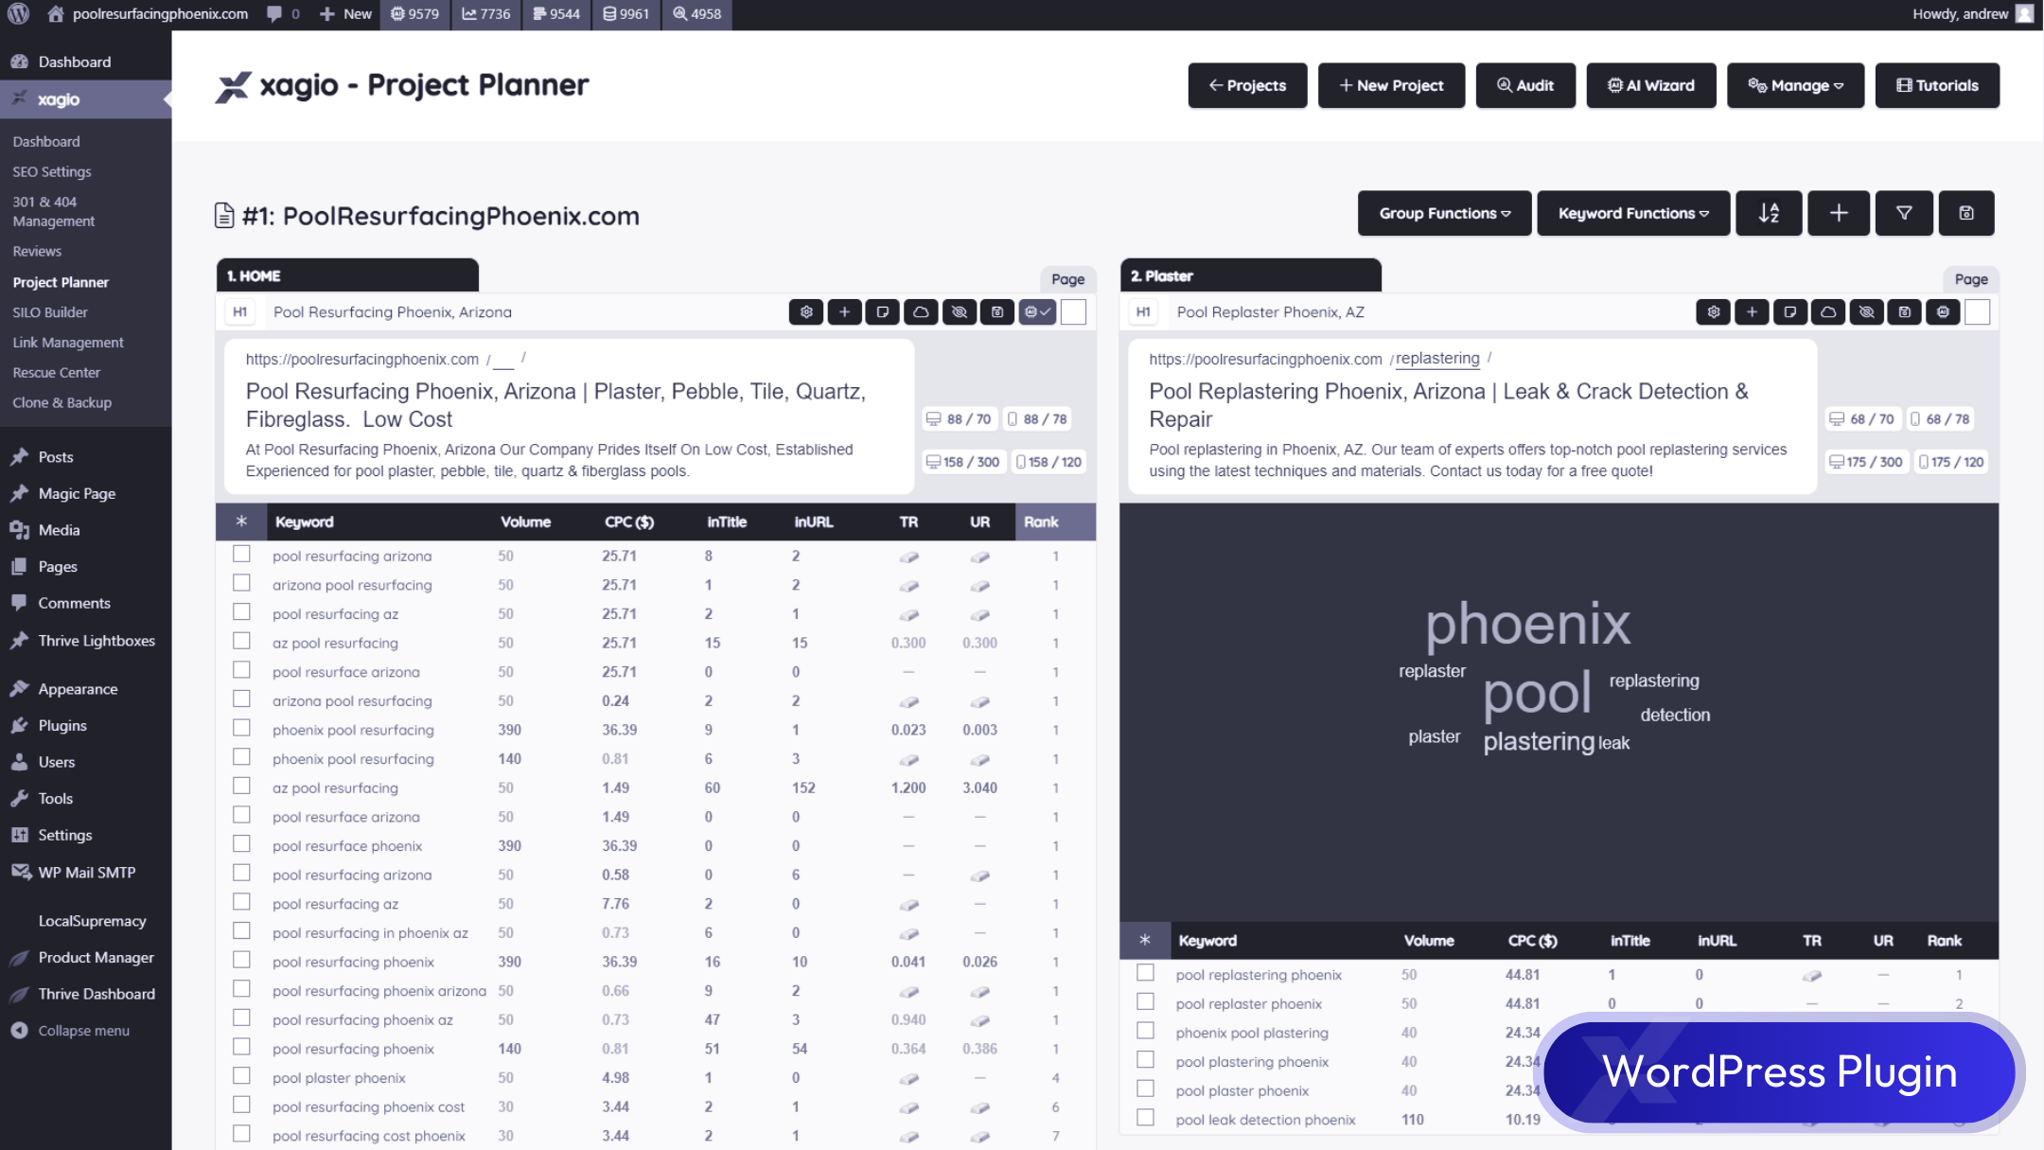
Task: Open the Manage dropdown menu
Action: point(1795,86)
